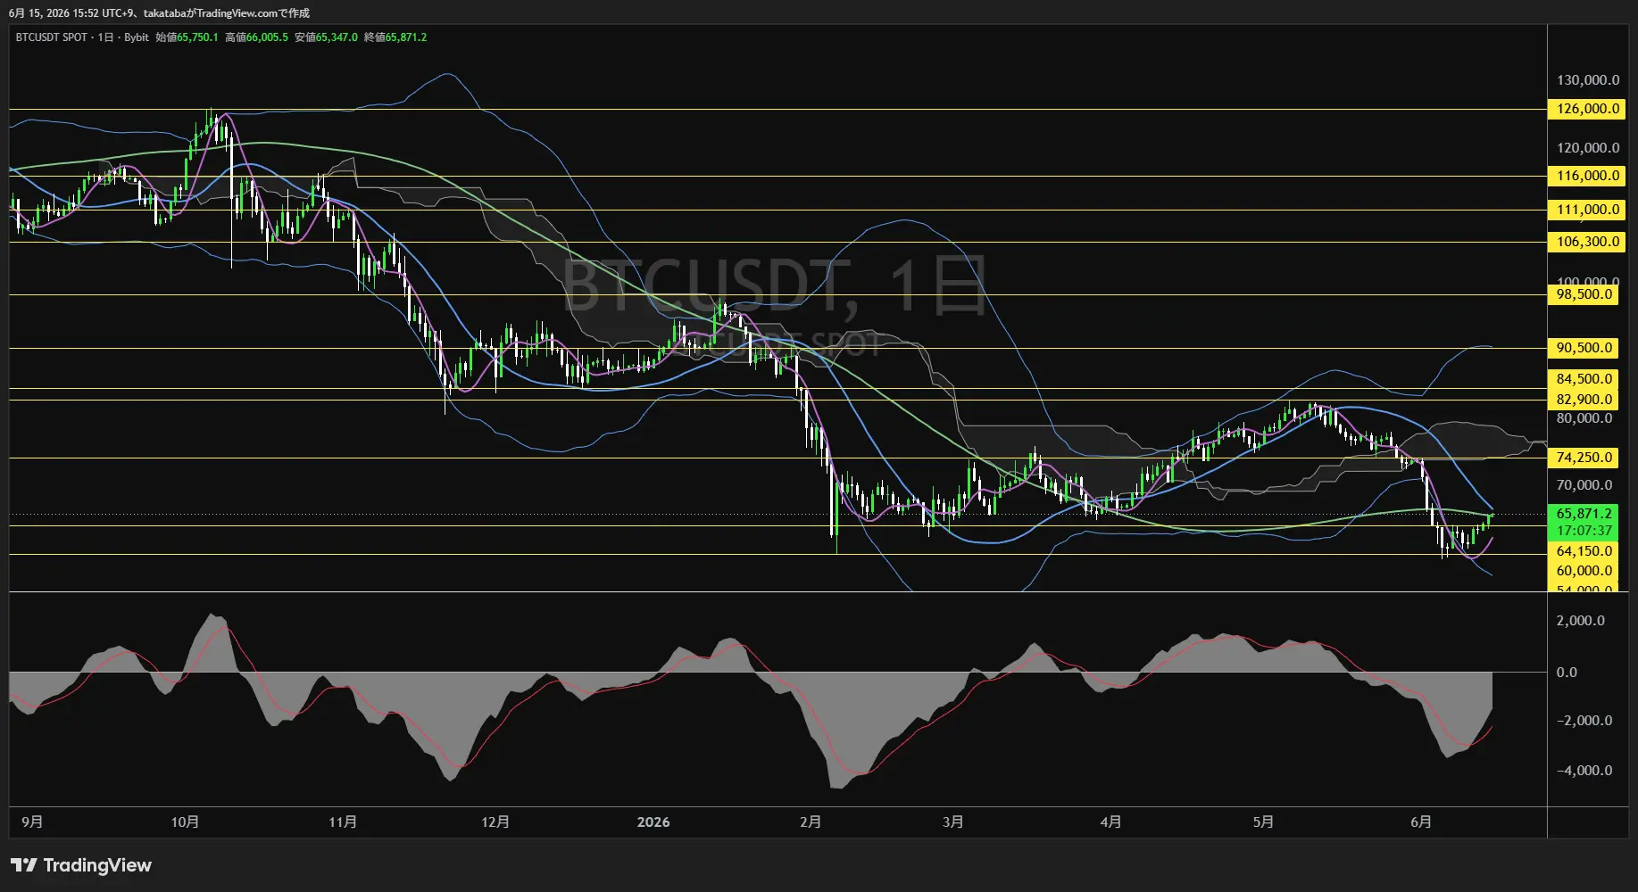Click the 130,000.0 price axis tick

coord(1588,80)
